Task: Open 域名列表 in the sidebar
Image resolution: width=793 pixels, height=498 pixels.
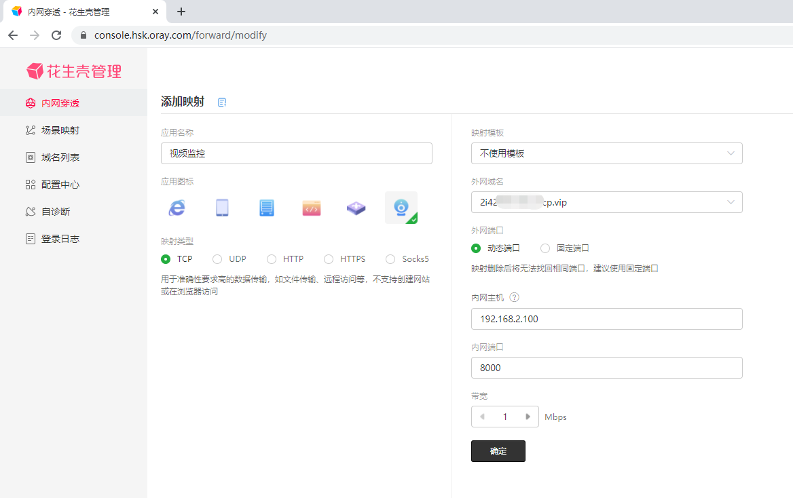Action: tap(73, 157)
